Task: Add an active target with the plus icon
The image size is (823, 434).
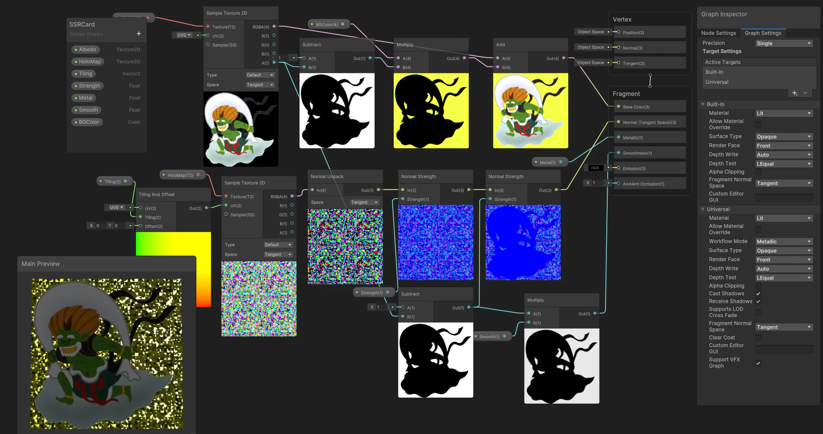Action: pyautogui.click(x=795, y=93)
